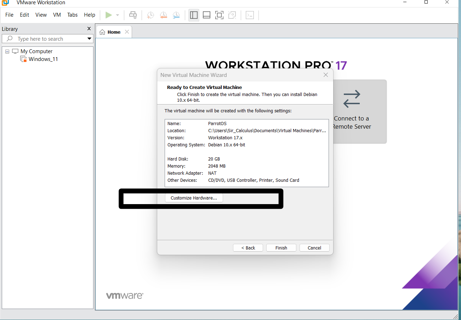Select the Windows_11 virtual machine
461x320 pixels.
pyautogui.click(x=43, y=59)
